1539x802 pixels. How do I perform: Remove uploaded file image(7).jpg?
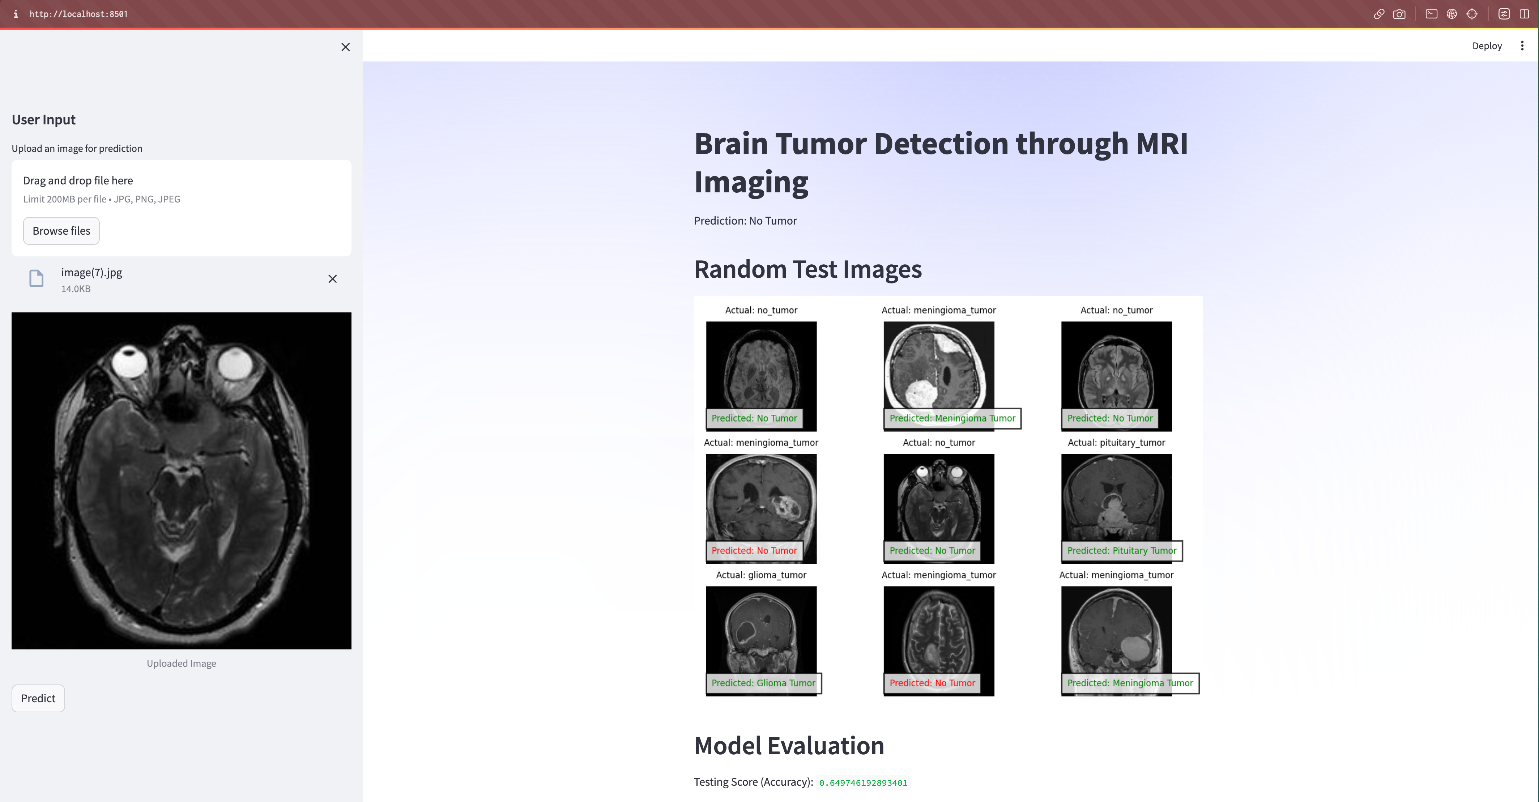333,279
